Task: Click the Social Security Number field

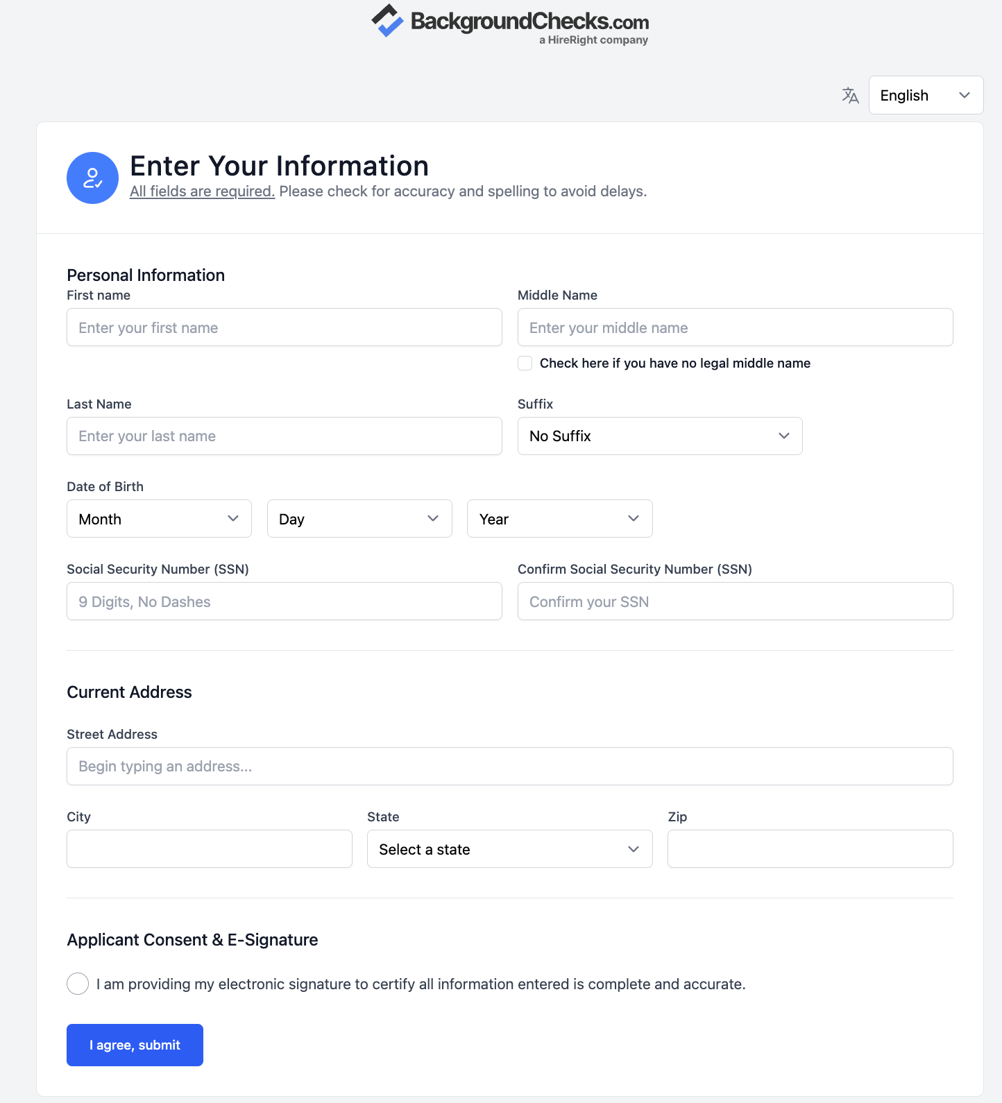Action: (284, 601)
